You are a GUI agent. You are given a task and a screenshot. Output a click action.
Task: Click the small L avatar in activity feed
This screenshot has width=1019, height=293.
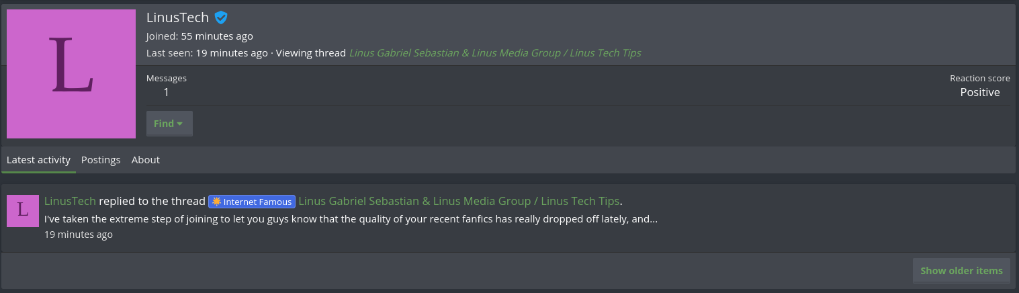click(23, 211)
